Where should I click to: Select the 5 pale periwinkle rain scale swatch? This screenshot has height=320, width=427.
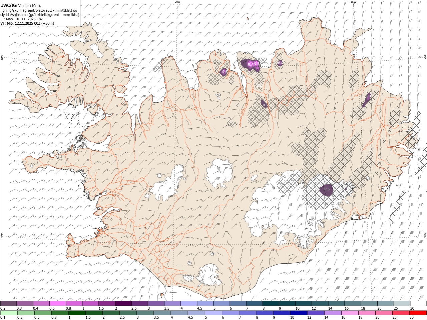pyautogui.click(x=213, y=313)
